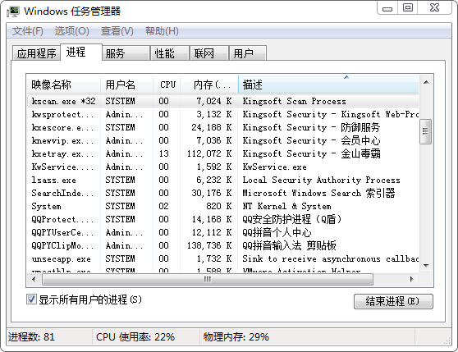Viewport: 458px width, 352px height.
Task: Click memory value 112,072 K
Action: coord(209,153)
